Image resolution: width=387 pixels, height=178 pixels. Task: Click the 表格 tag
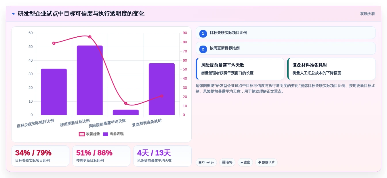tap(227, 163)
